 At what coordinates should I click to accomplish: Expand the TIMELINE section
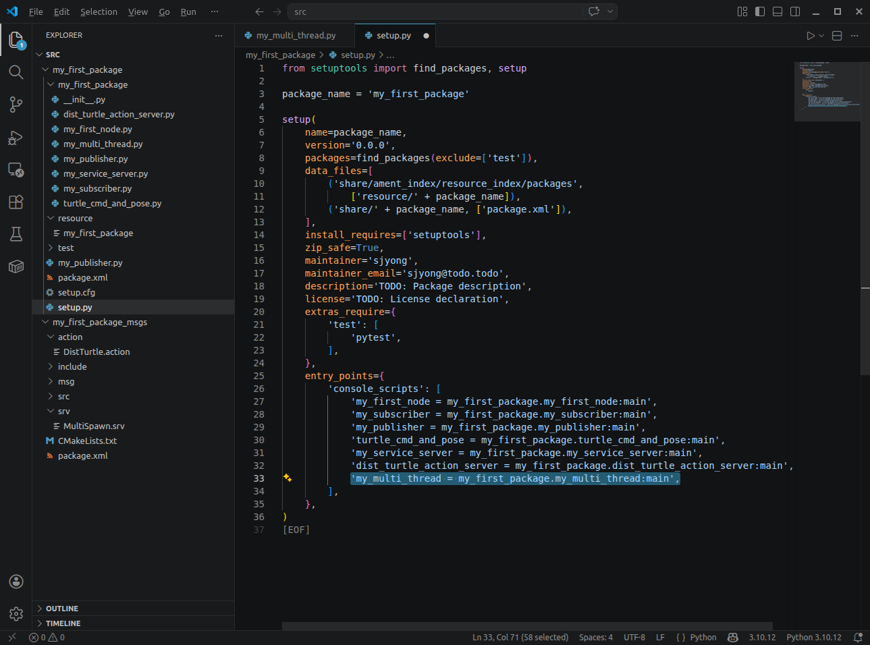133,623
